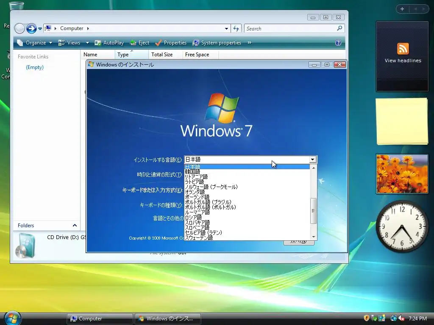Click the Computer address breadcrumb

tap(72, 28)
